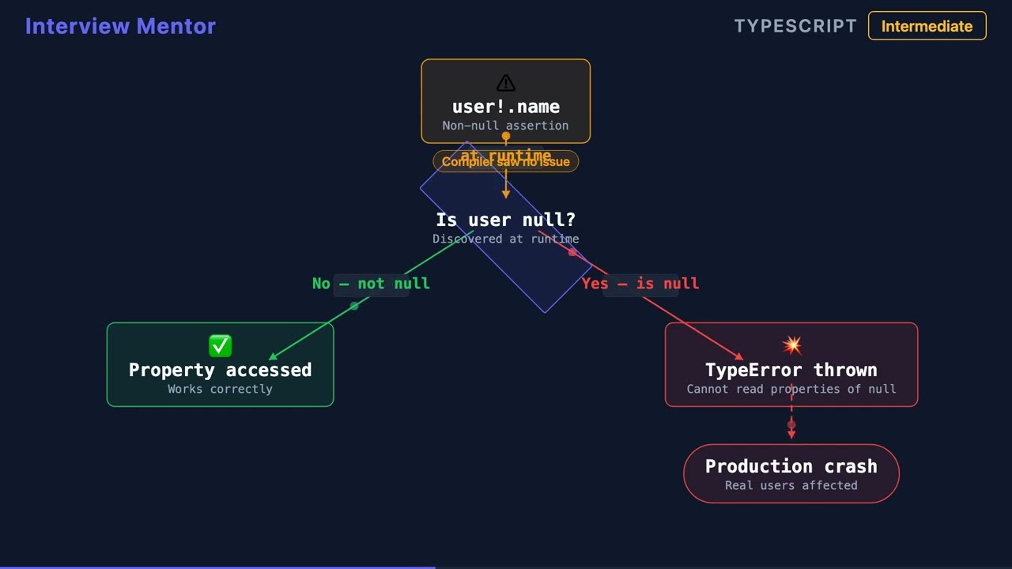Click the 'Yes – is null' branch label

pos(640,284)
